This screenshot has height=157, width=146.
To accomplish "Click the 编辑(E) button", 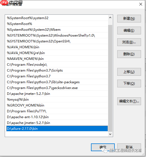I will point(129,31).
